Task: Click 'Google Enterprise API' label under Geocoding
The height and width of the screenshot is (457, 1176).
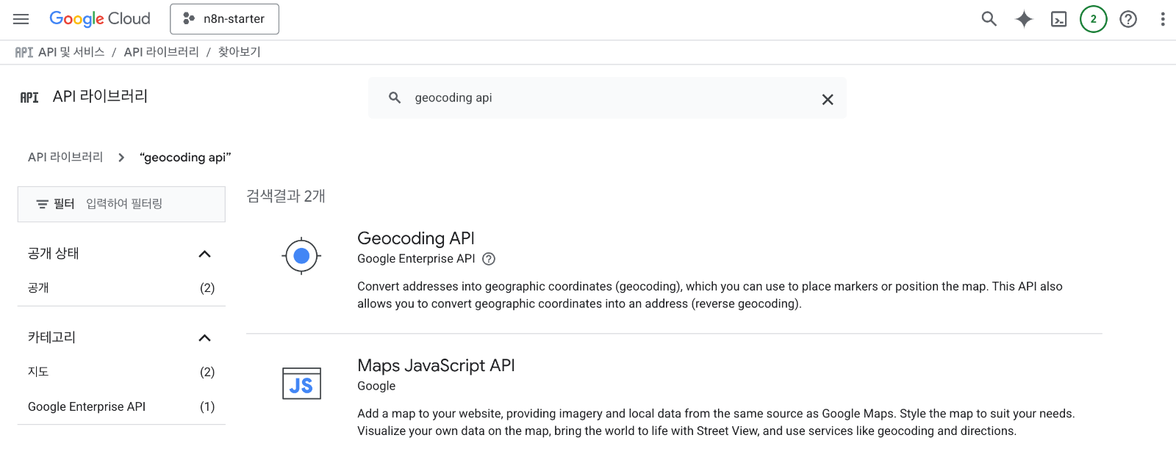Action: (x=416, y=259)
